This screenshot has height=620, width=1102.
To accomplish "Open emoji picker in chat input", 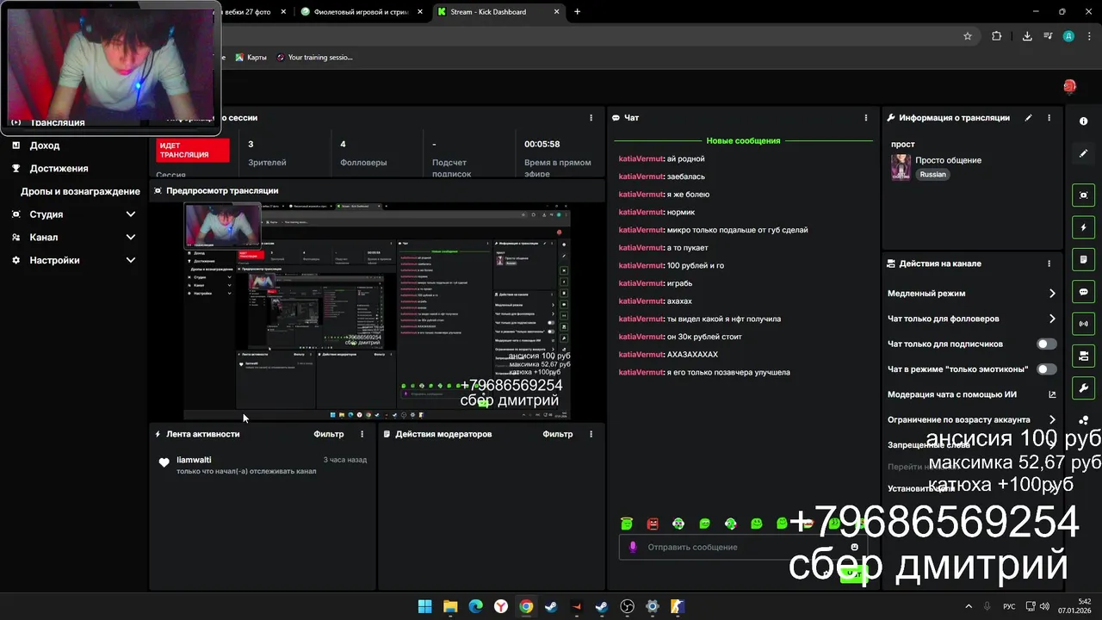I will [x=855, y=547].
